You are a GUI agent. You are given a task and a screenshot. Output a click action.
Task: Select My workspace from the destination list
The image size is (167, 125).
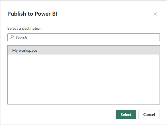click(x=25, y=50)
